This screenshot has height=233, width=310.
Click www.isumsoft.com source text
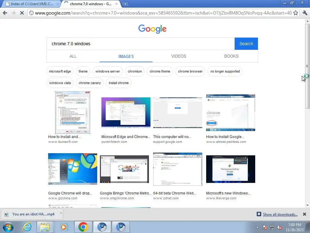63,142
